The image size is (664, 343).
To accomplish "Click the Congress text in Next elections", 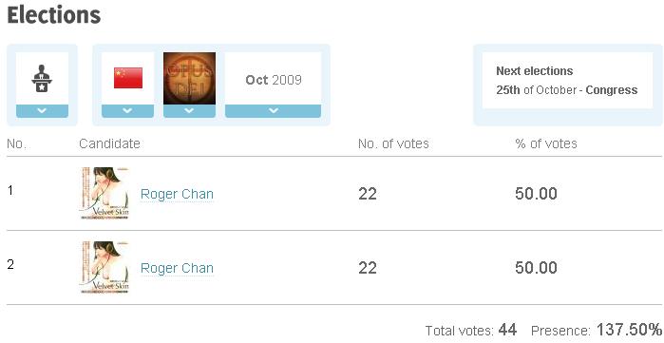I will 612,90.
